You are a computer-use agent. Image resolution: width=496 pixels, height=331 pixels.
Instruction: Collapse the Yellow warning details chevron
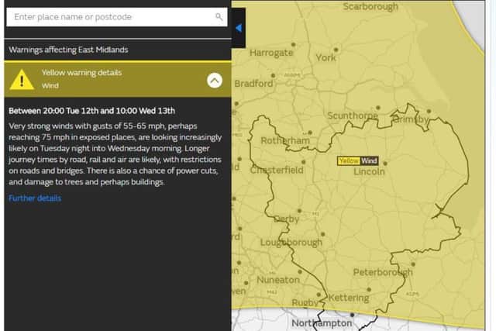coord(215,81)
